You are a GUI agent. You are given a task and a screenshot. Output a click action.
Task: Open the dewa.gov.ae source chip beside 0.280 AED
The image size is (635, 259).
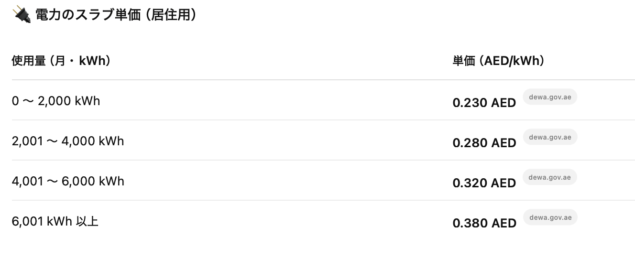tap(550, 137)
